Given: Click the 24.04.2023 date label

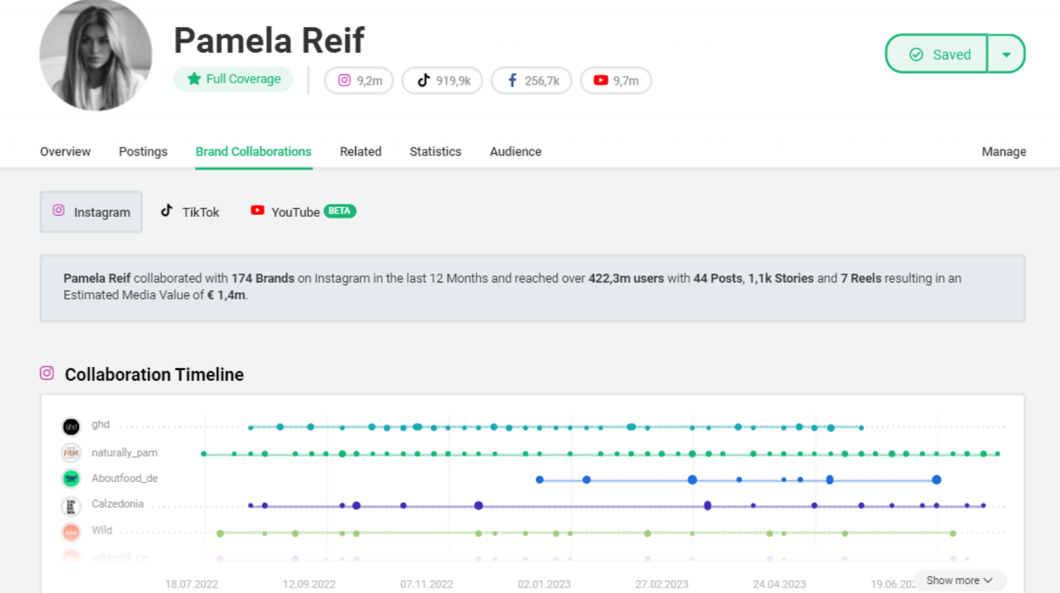Looking at the screenshot, I should pos(779,584).
